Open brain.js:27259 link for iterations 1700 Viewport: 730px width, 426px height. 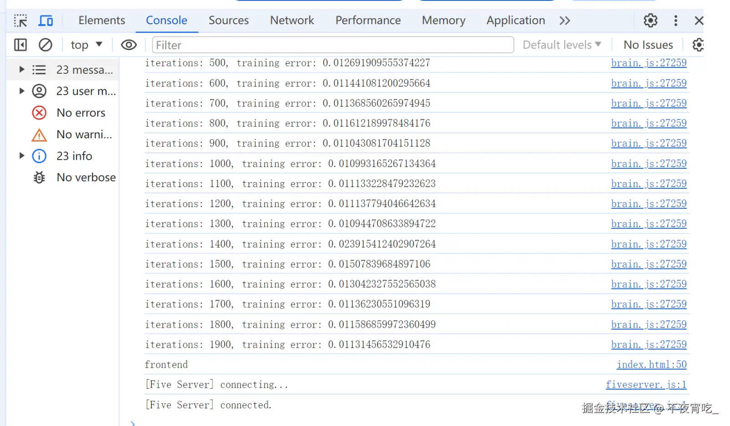click(x=649, y=304)
